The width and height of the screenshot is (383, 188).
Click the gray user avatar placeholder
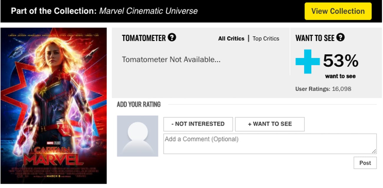point(138,136)
